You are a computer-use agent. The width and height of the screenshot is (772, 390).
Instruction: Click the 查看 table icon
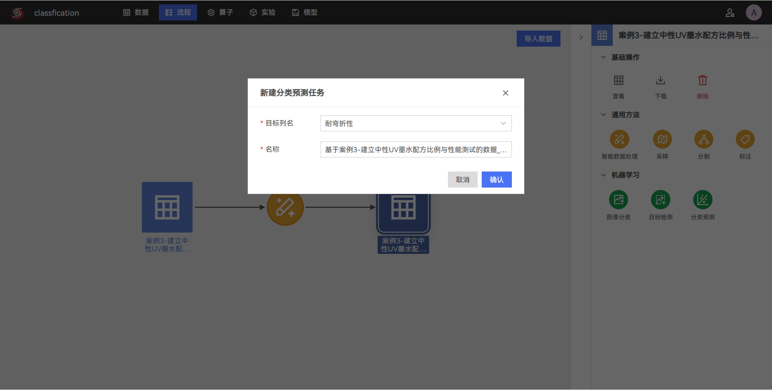tap(618, 80)
